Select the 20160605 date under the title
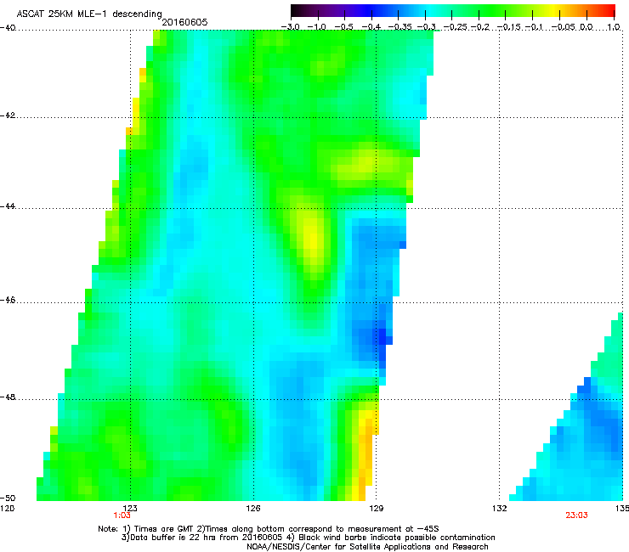The image size is (629, 552). coord(184,22)
